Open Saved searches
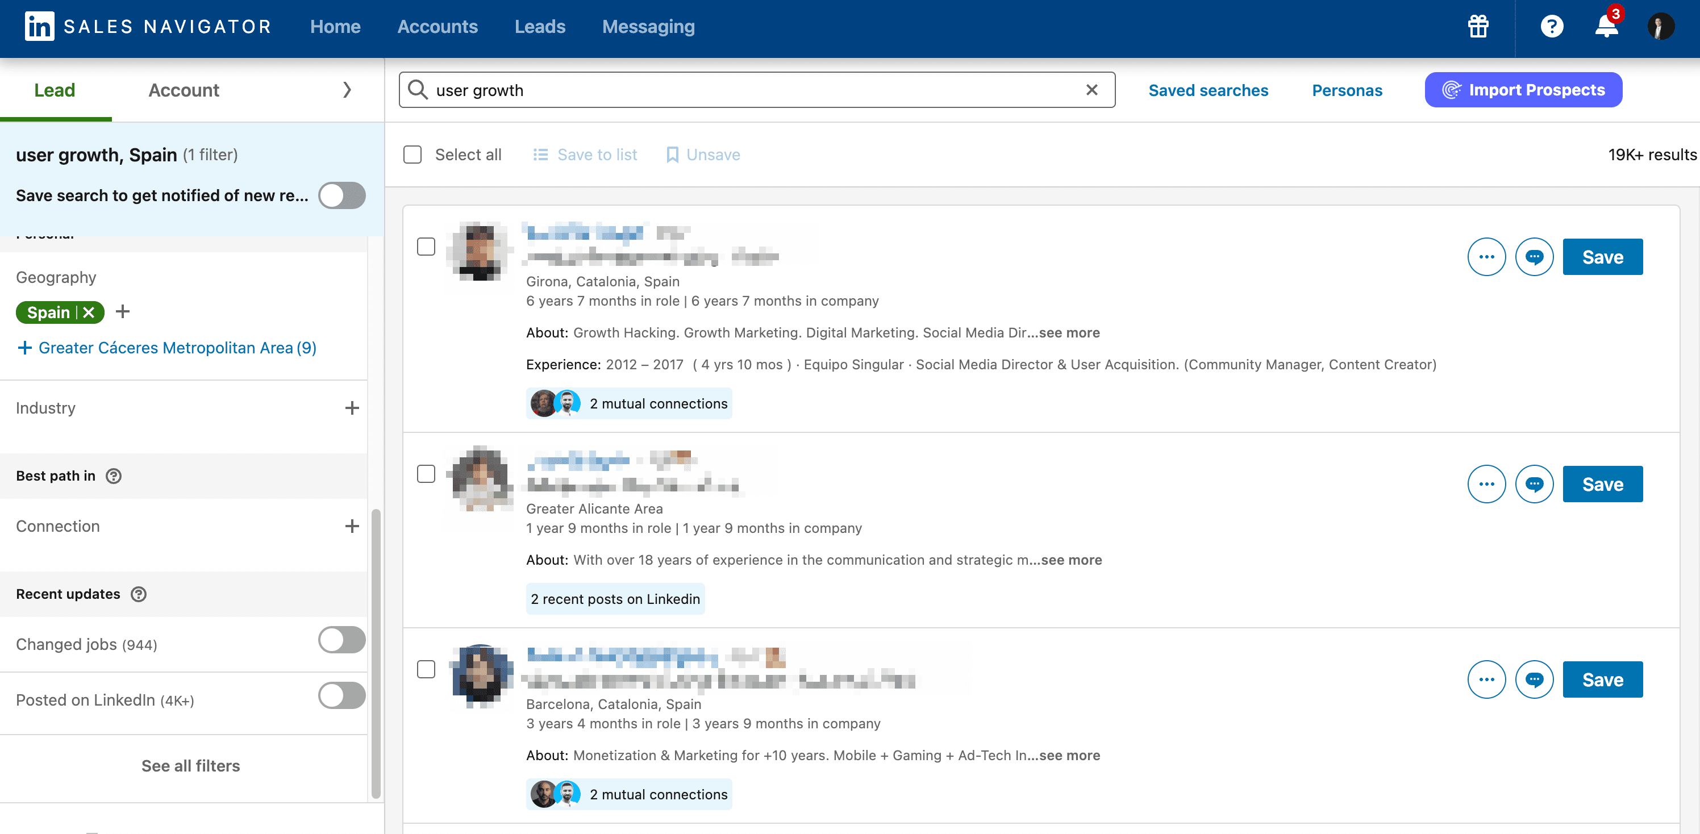1700x834 pixels. [x=1209, y=90]
